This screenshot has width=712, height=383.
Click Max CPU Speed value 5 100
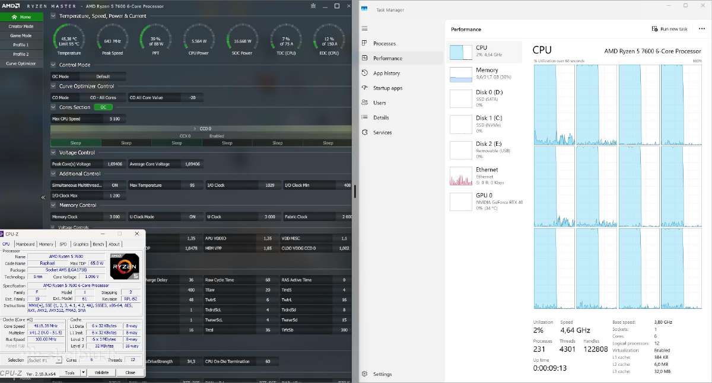point(115,119)
